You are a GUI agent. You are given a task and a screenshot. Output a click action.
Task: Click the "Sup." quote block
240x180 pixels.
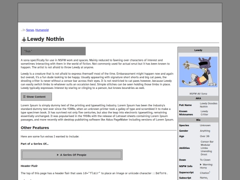coord(53,51)
